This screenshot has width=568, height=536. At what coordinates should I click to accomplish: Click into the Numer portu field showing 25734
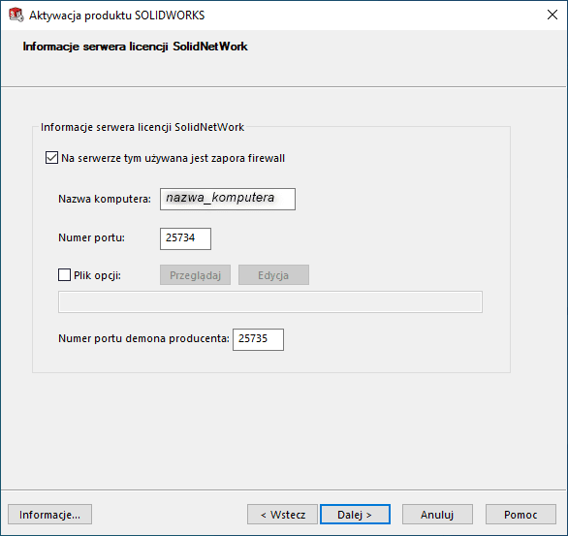click(185, 238)
